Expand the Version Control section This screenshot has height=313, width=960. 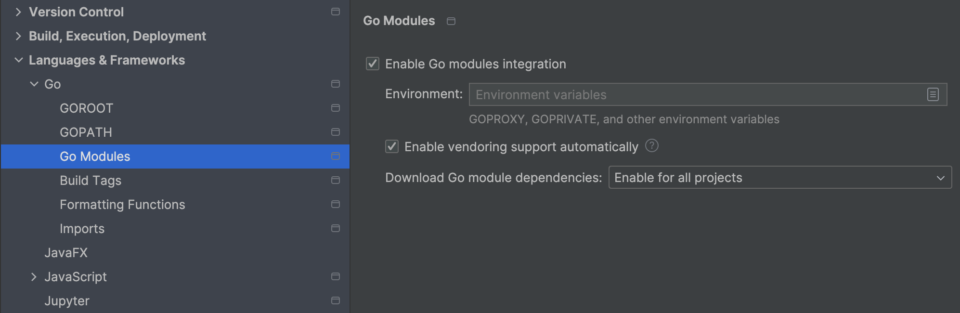click(18, 12)
